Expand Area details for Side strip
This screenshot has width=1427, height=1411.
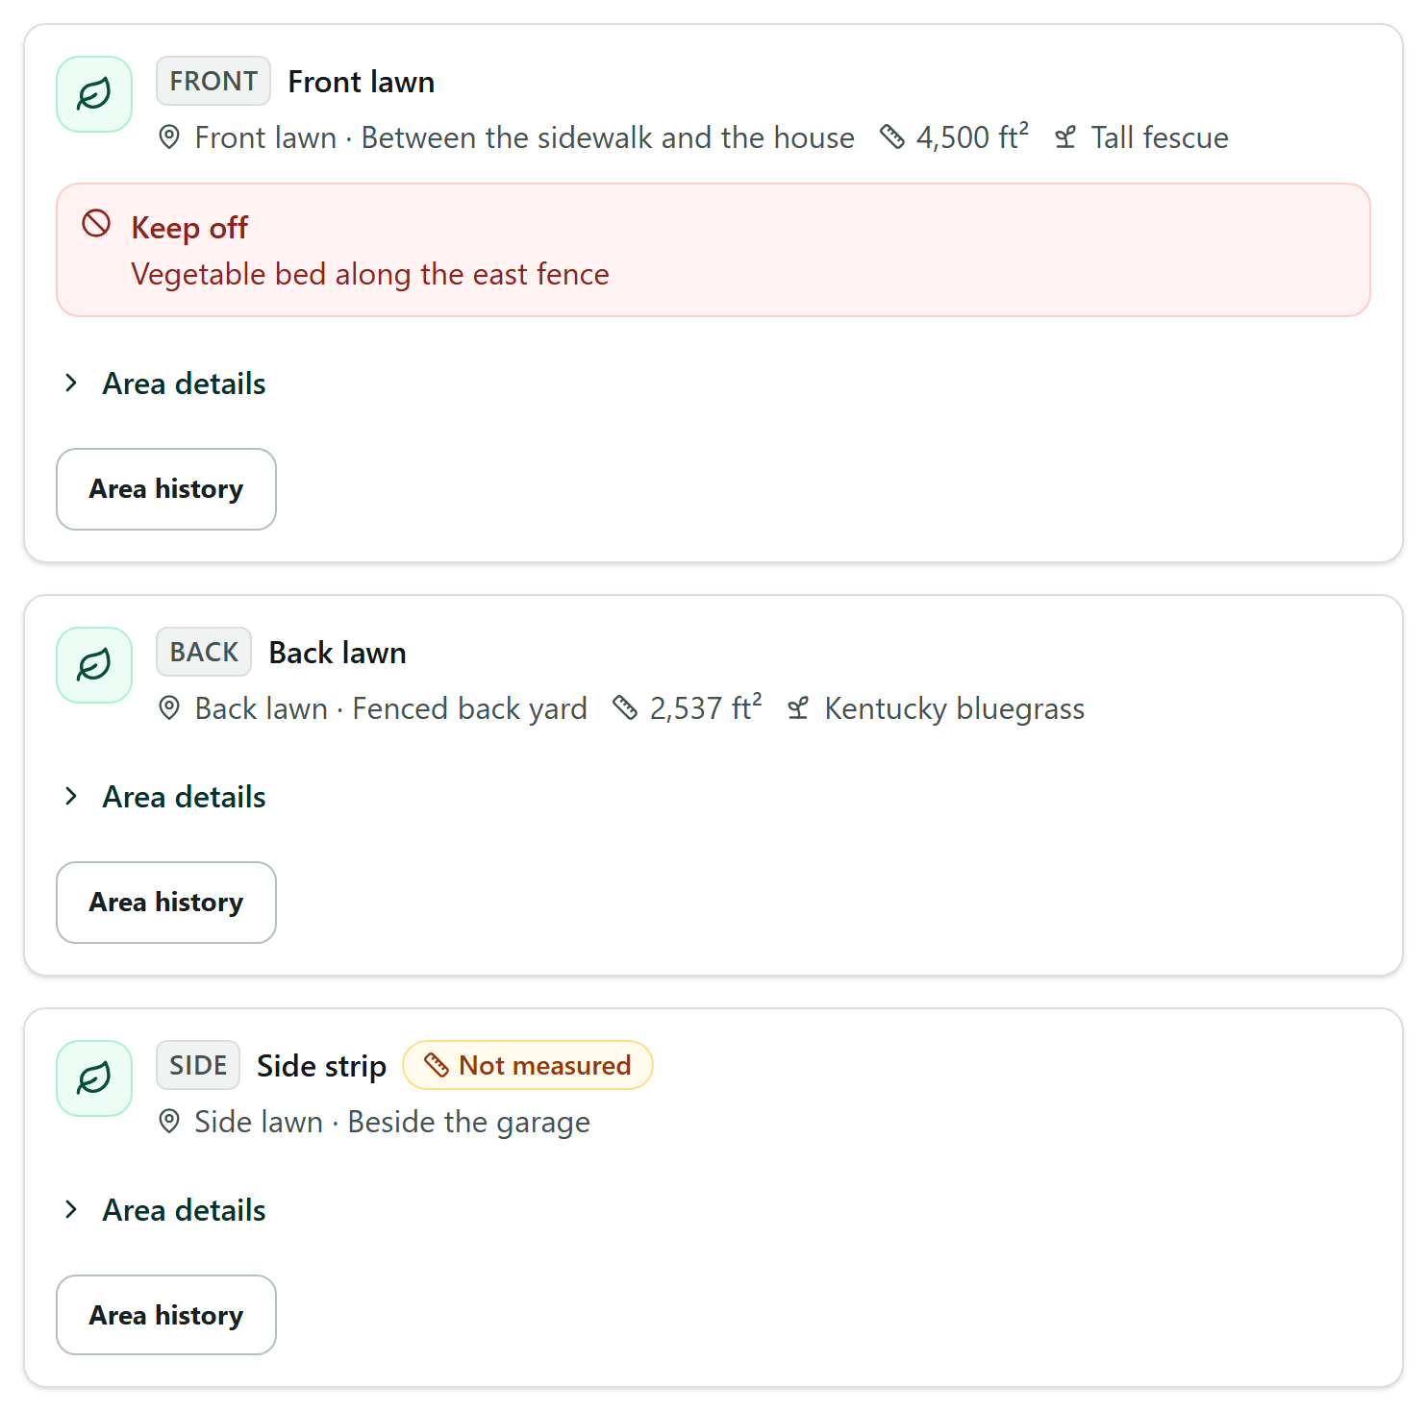[163, 1210]
